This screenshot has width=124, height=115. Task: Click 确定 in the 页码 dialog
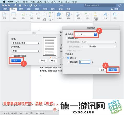click(53, 61)
